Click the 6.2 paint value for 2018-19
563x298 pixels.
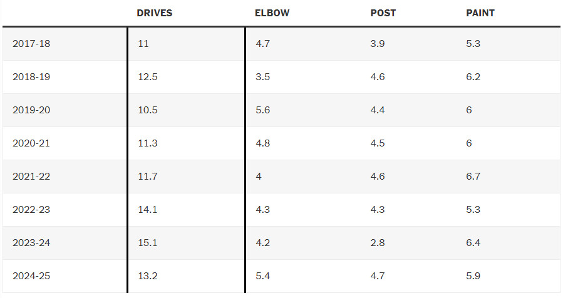click(473, 77)
